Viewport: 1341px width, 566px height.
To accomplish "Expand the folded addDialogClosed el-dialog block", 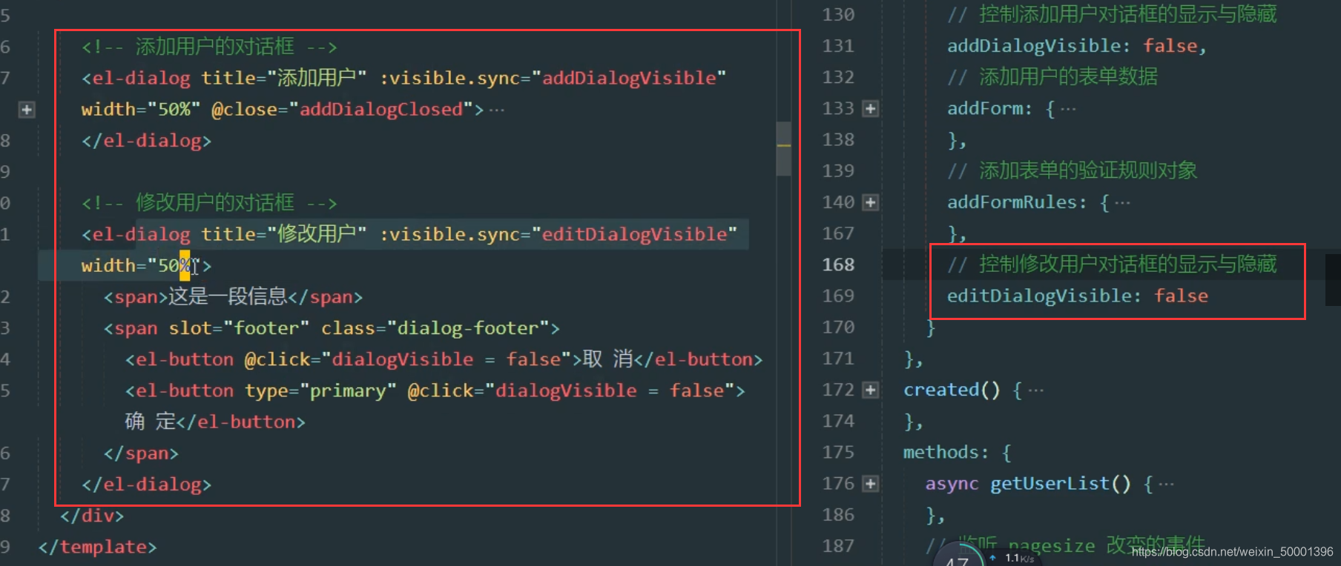I will pos(27,110).
